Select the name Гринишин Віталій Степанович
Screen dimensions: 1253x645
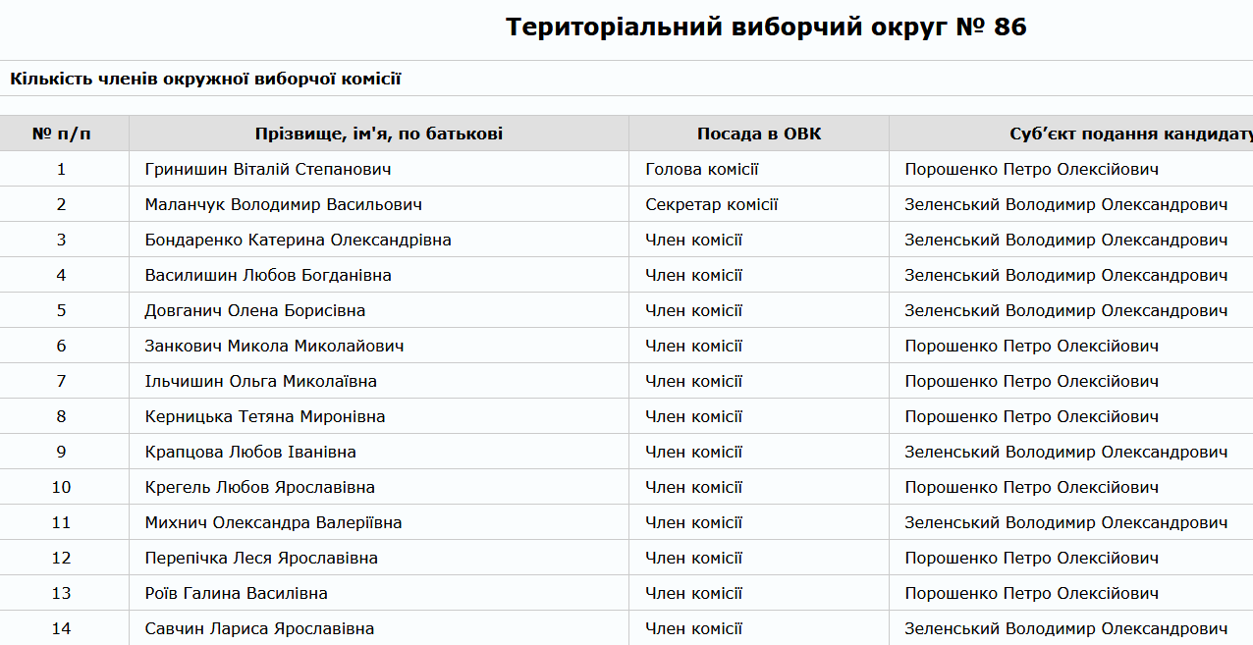tap(268, 170)
